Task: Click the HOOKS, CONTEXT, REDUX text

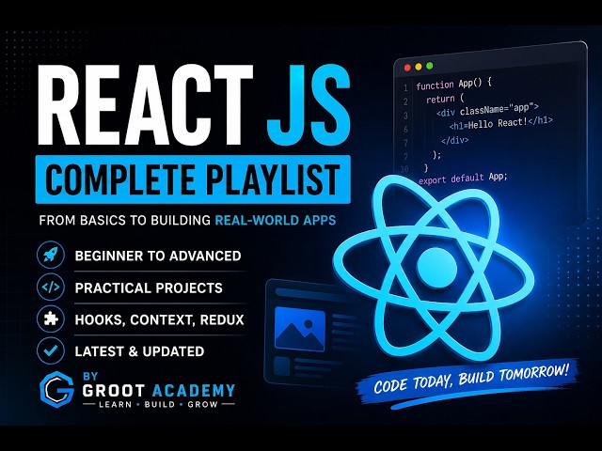Action: (159, 319)
